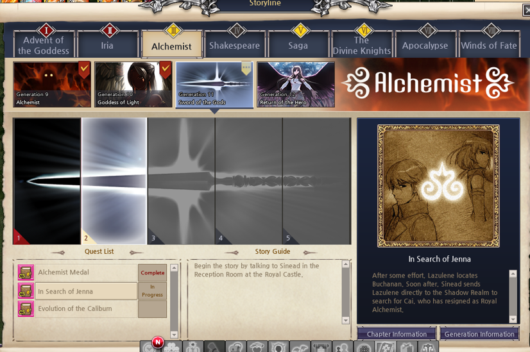Select highlighted chapter 2 panel
This screenshot has height=352, width=530.
[x=114, y=181]
